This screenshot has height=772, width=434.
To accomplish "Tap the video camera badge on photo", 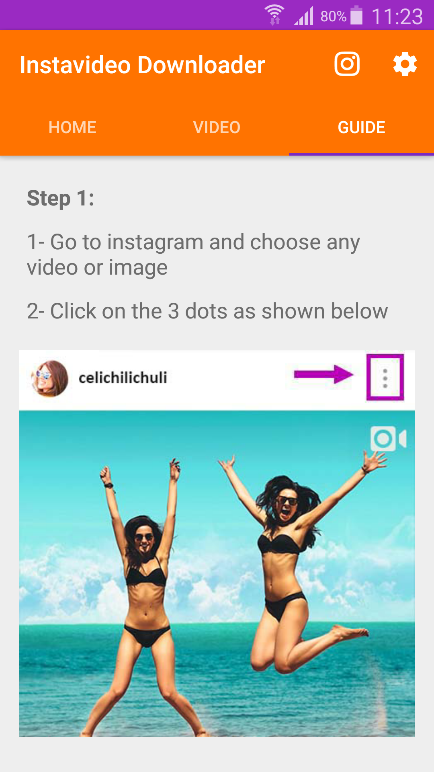I will click(x=388, y=439).
